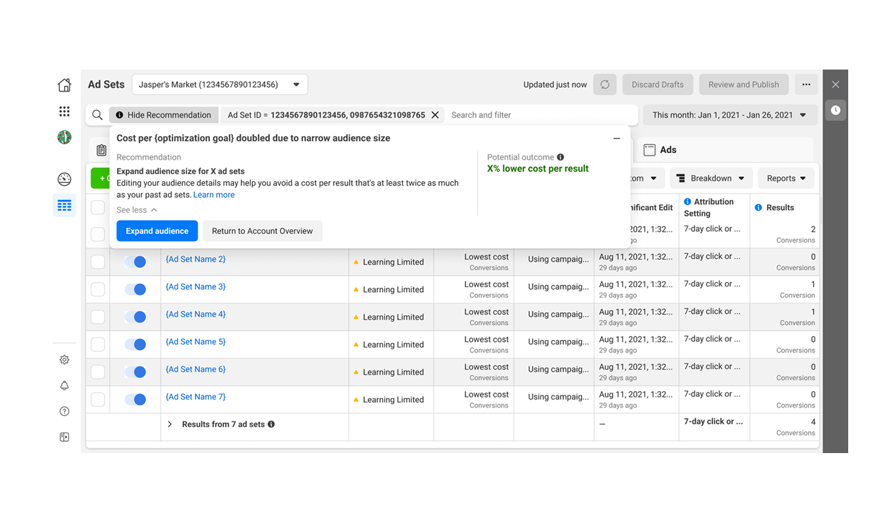
Task: Open notifications bell icon
Action: pyautogui.click(x=64, y=386)
